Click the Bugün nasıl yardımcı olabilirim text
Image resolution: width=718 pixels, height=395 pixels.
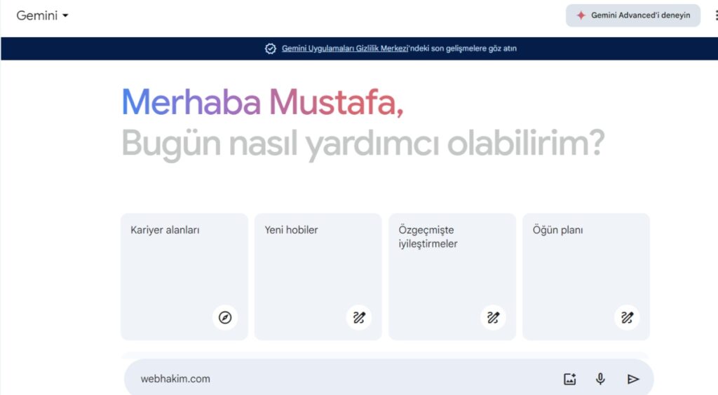363,144
